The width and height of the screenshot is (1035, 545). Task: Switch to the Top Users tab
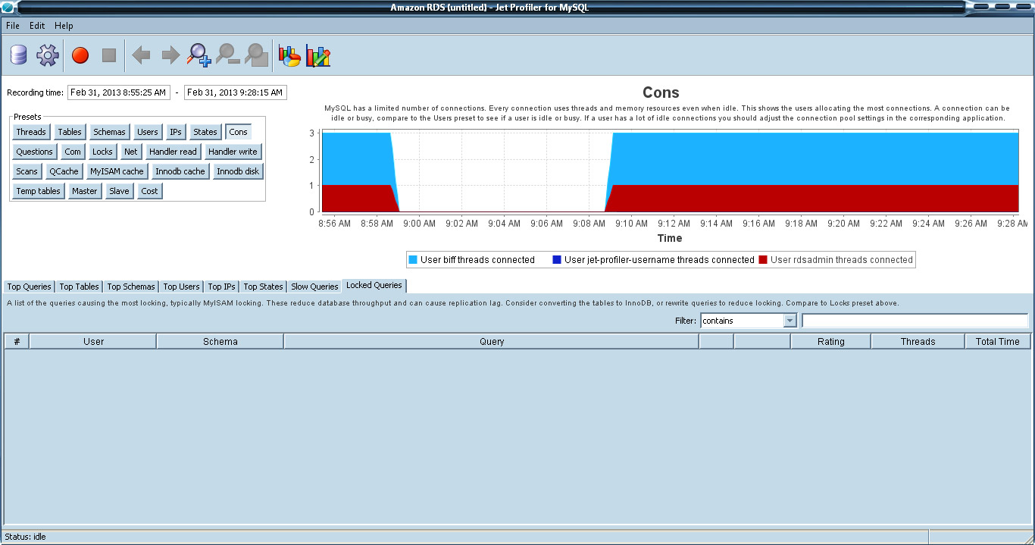coord(181,287)
